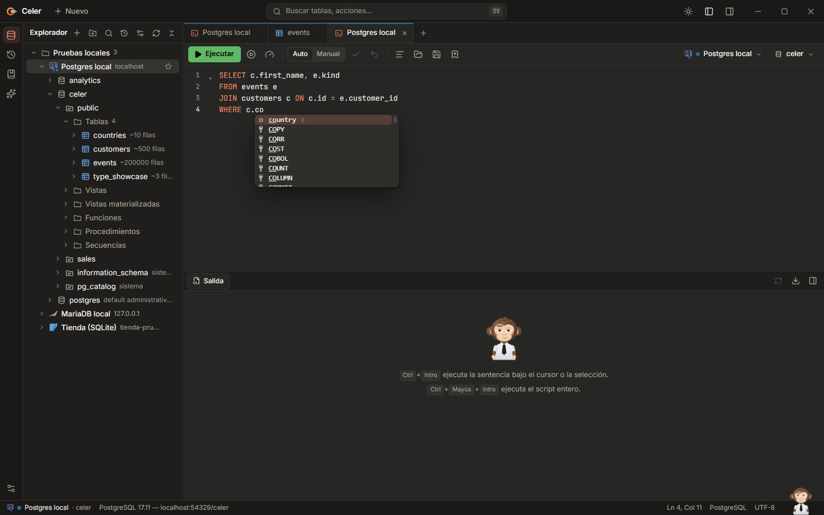Expand the analytics database node
Image resolution: width=824 pixels, height=515 pixels.
click(x=50, y=81)
